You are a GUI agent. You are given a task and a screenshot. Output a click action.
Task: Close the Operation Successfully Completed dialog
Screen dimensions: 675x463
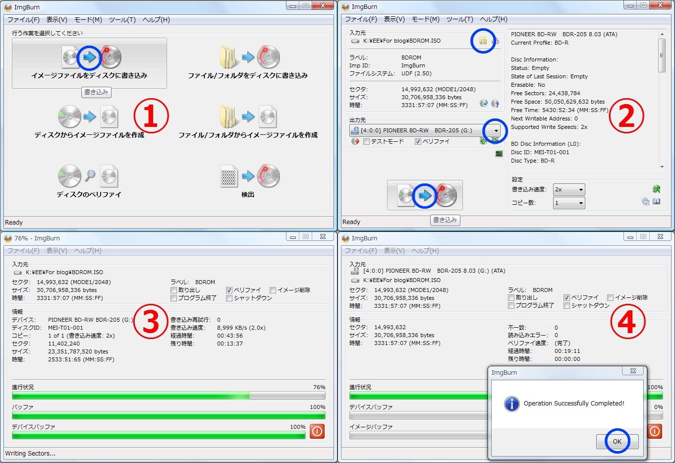pyautogui.click(x=633, y=371)
